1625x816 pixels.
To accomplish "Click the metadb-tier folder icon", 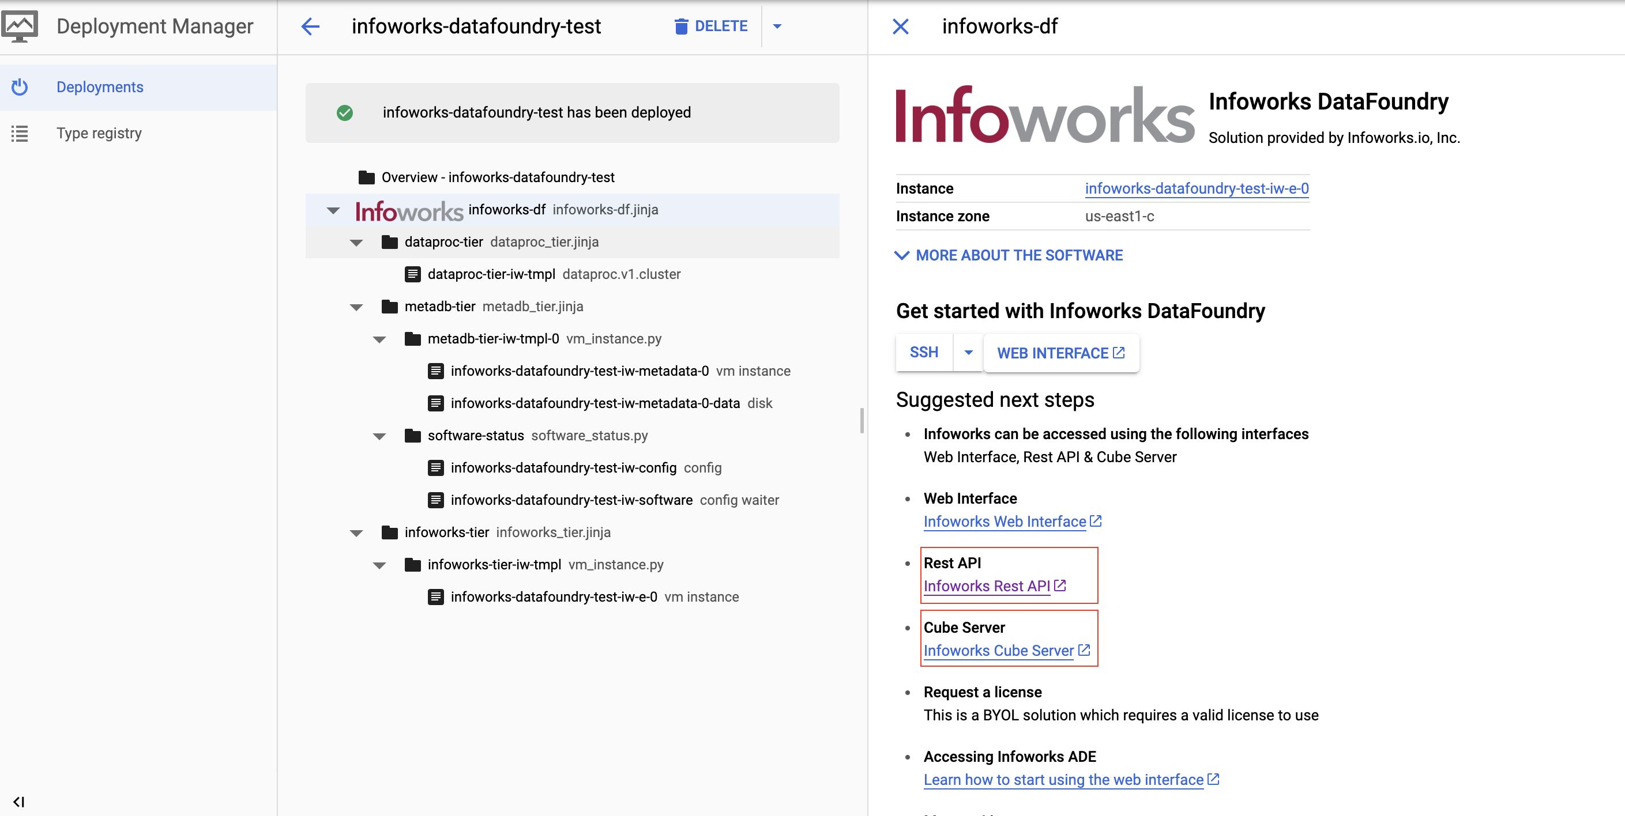I will pyautogui.click(x=390, y=307).
